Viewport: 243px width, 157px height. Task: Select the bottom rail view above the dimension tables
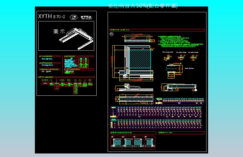coord(134,99)
